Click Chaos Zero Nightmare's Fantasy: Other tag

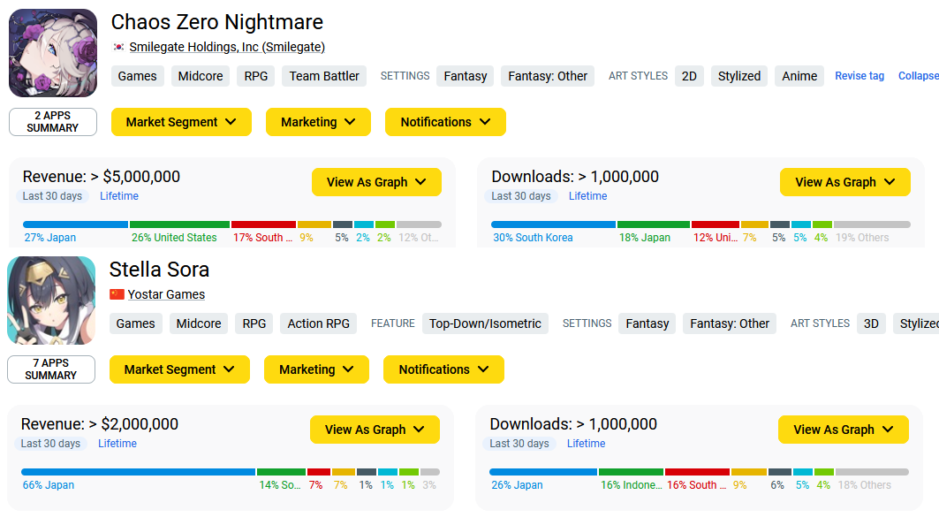[548, 76]
